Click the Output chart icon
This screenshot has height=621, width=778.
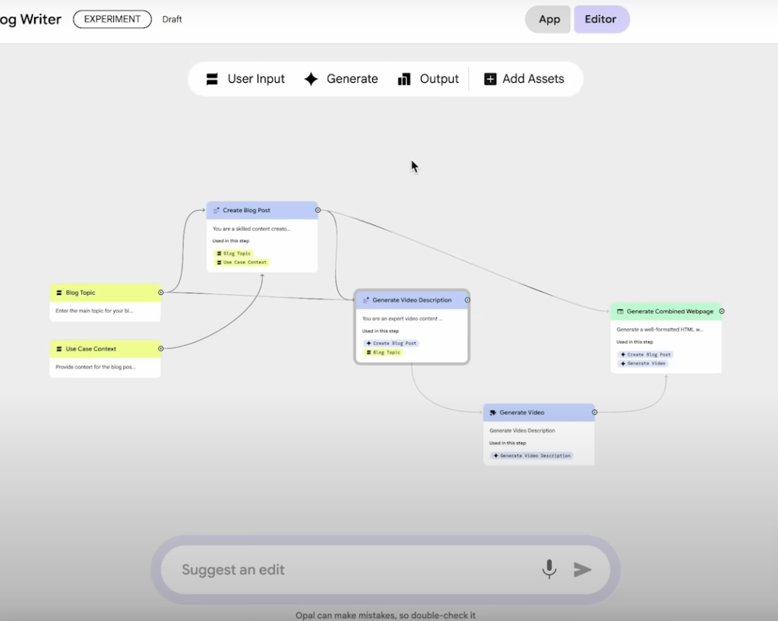404,79
